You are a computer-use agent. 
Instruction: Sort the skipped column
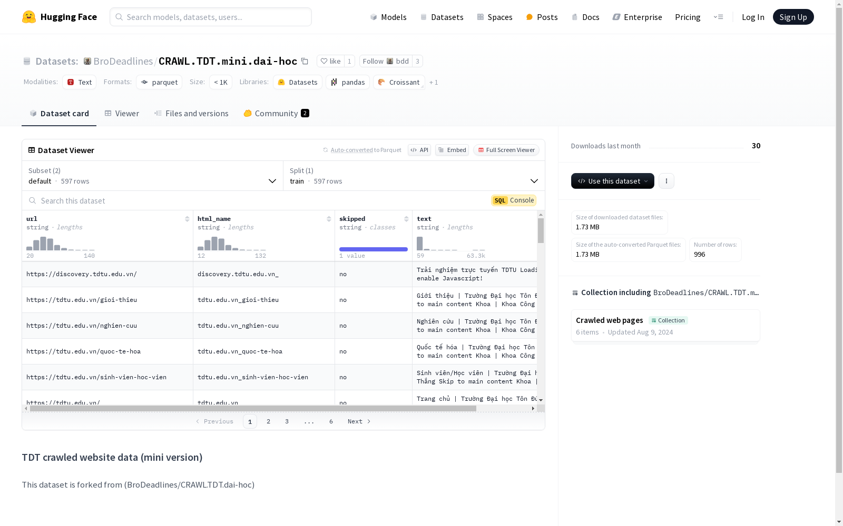(406, 219)
